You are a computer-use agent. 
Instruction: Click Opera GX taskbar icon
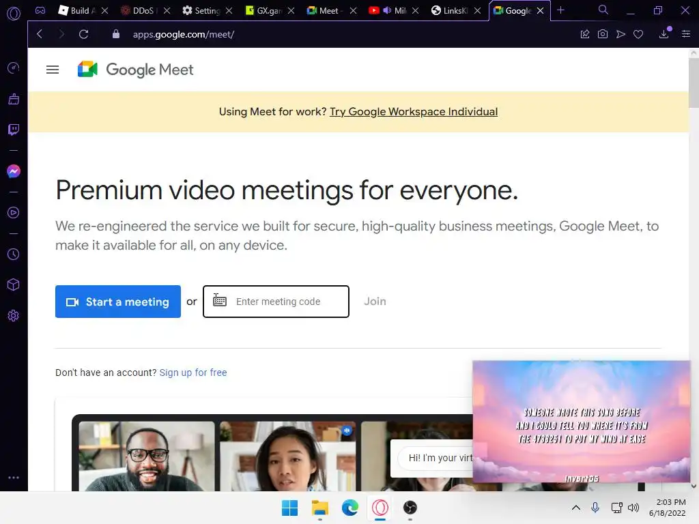380,508
